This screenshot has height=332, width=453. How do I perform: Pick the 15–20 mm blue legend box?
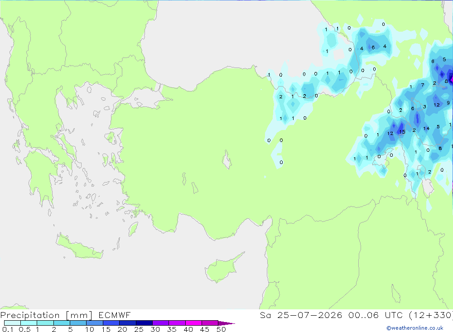[x=111, y=323]
